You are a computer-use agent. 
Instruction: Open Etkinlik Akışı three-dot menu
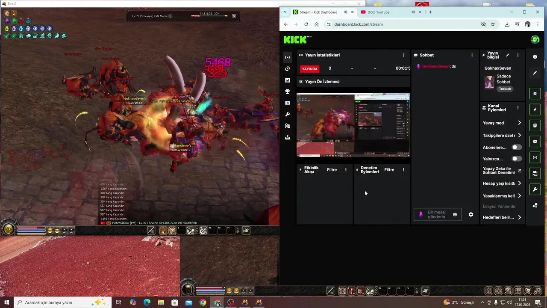(346, 170)
